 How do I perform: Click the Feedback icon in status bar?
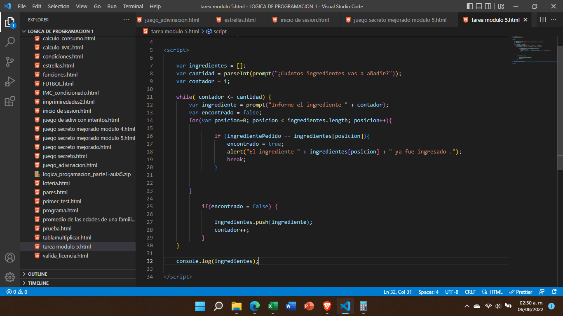click(x=542, y=292)
